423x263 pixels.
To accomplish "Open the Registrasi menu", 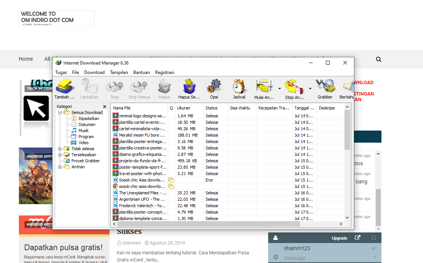I will [x=165, y=72].
